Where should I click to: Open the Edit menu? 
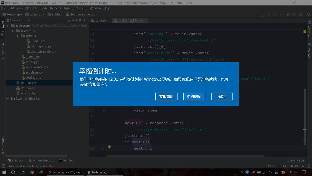point(11,8)
